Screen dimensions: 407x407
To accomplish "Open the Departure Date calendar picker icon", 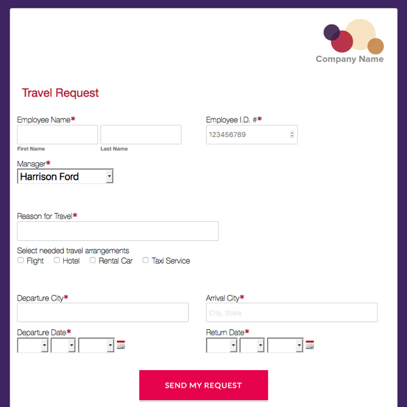I will [120, 344].
